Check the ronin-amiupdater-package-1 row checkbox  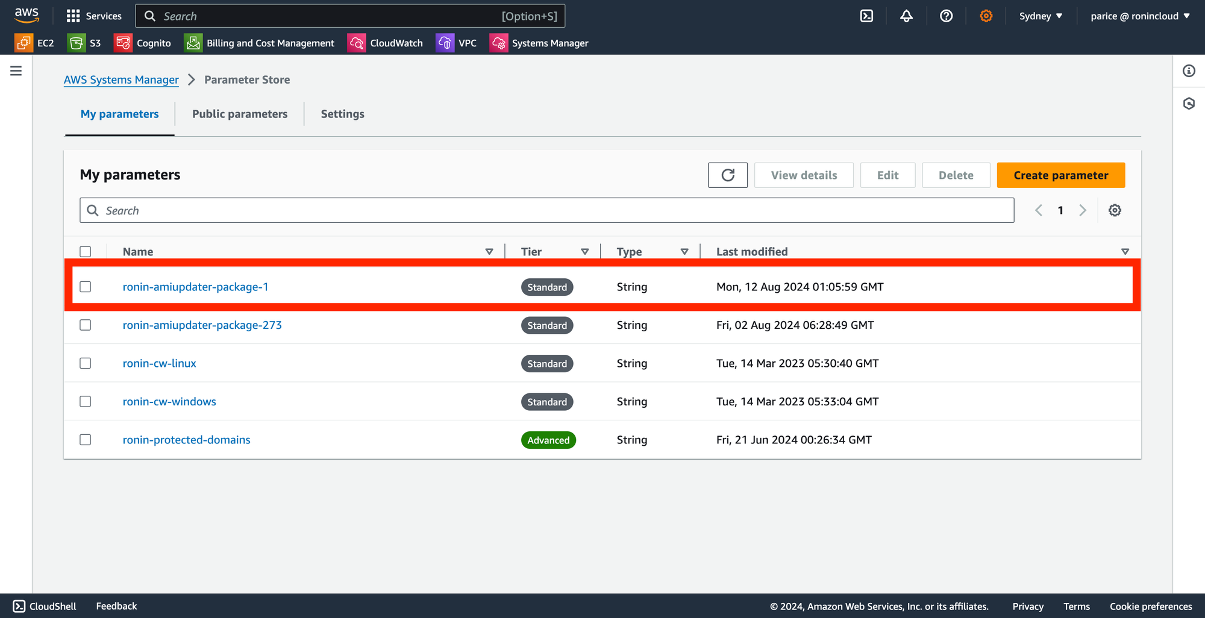(x=86, y=287)
